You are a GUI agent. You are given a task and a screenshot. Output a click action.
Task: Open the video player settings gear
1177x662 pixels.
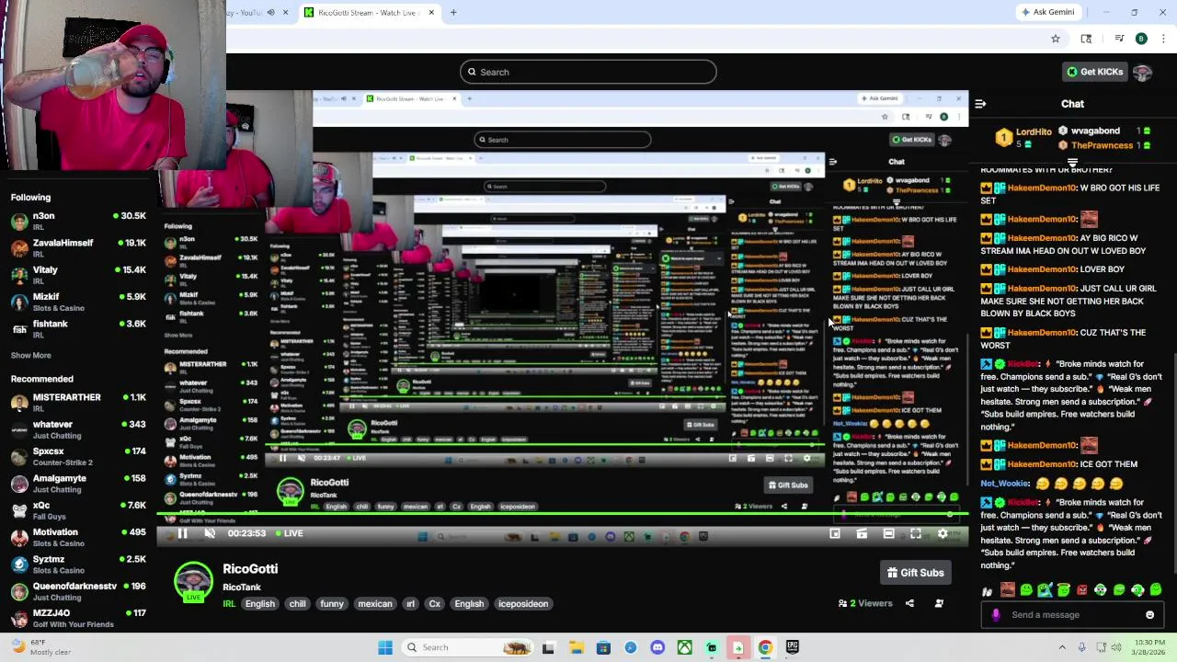(x=943, y=533)
